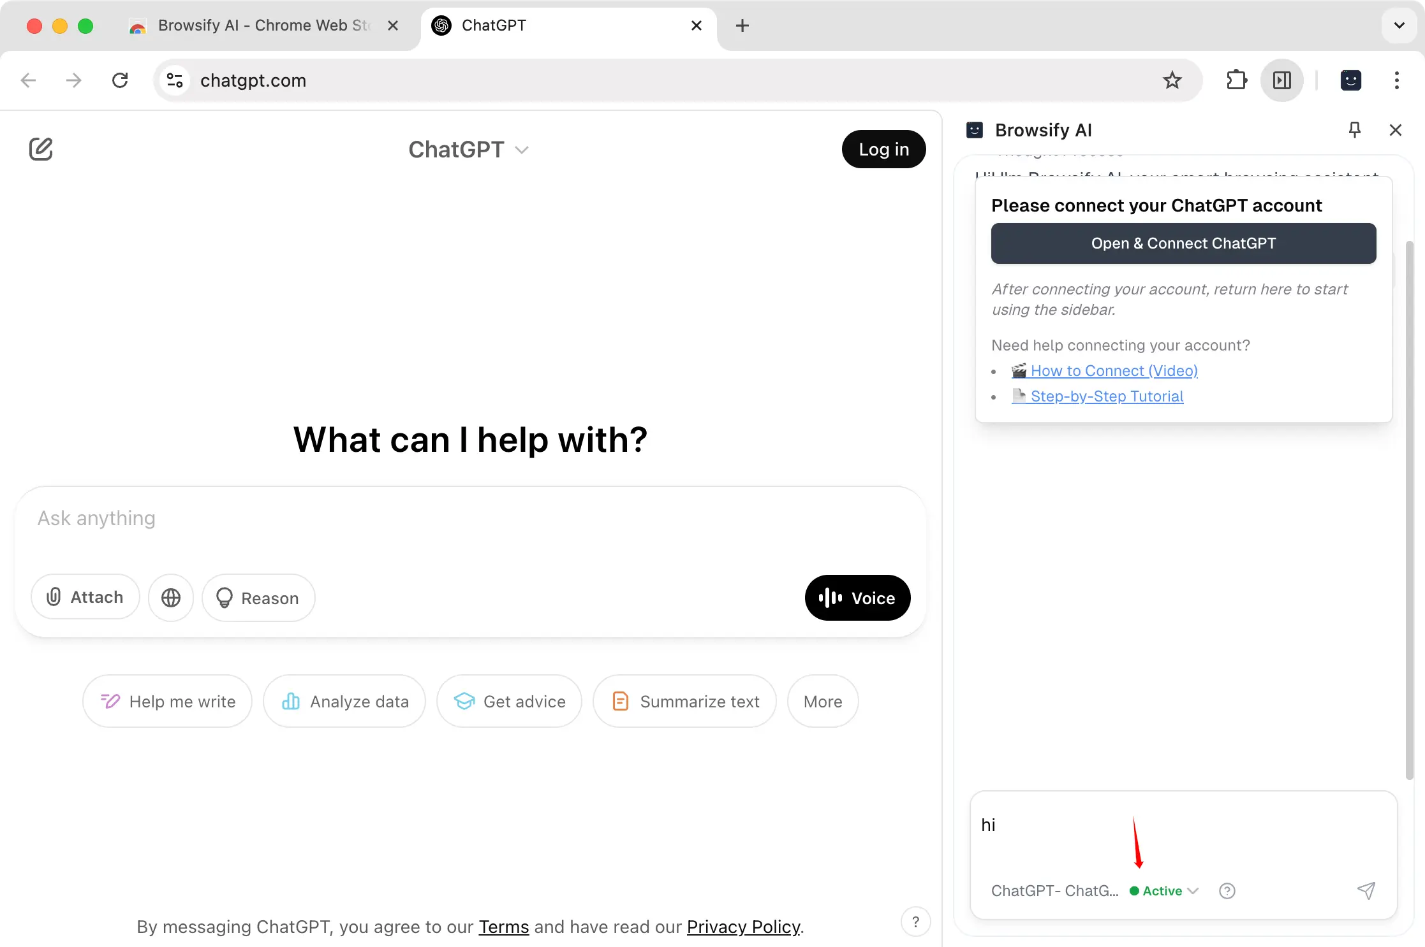Open the ChatGPT model selector dropdown
This screenshot has width=1425, height=947.
(469, 150)
